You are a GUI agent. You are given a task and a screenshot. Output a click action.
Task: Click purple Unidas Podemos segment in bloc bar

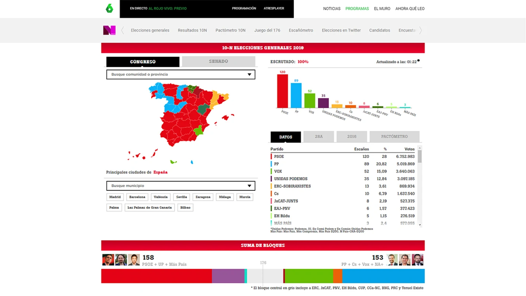pos(228,276)
